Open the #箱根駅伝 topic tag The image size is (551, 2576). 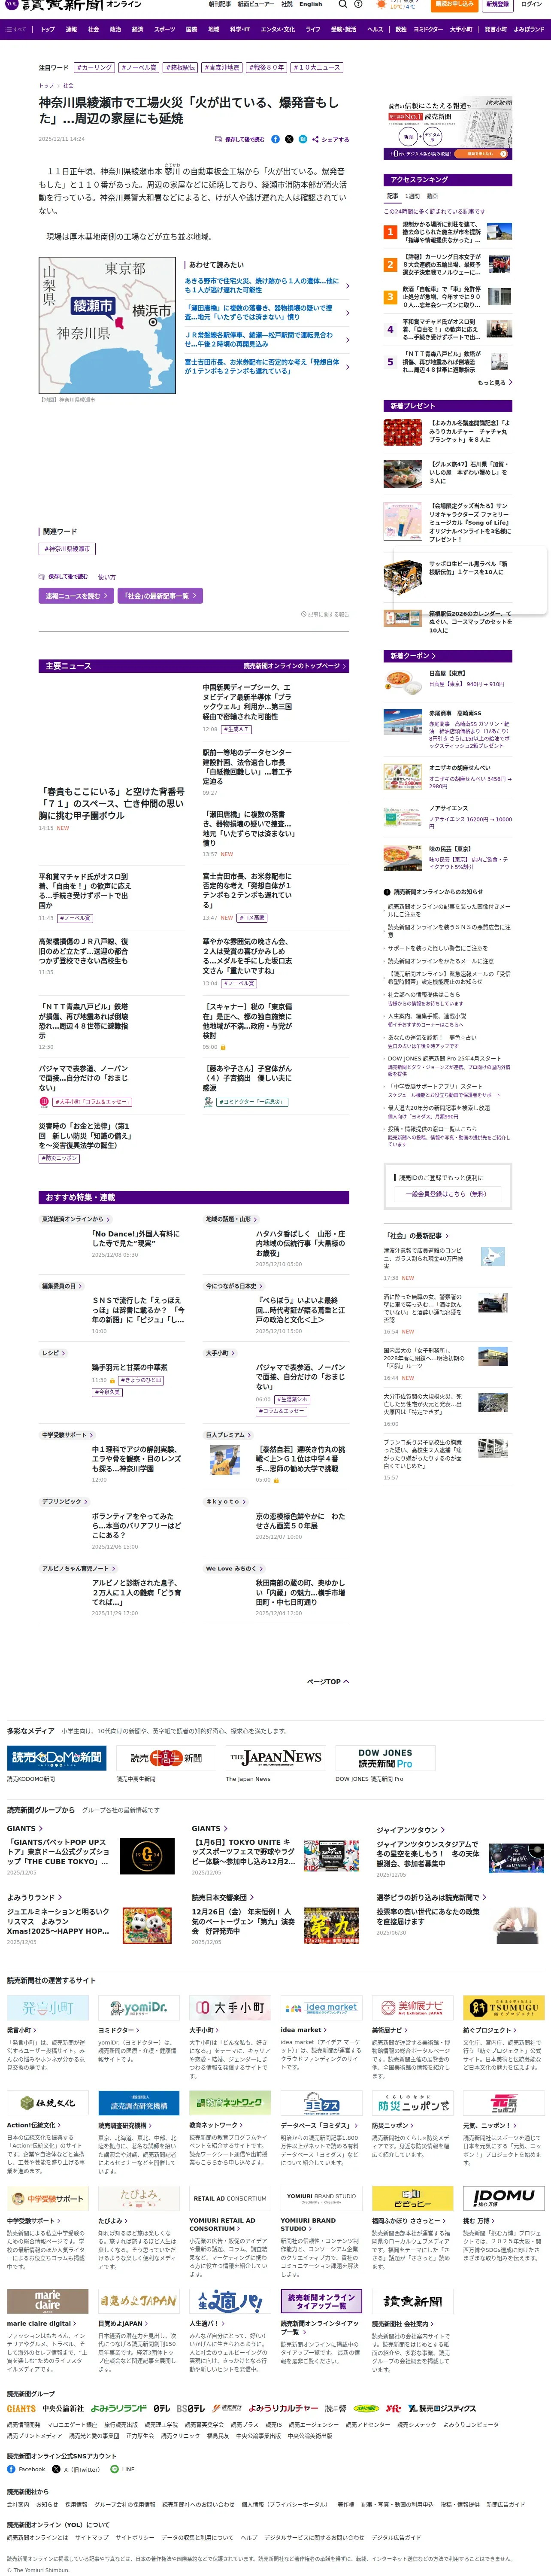[x=180, y=68]
